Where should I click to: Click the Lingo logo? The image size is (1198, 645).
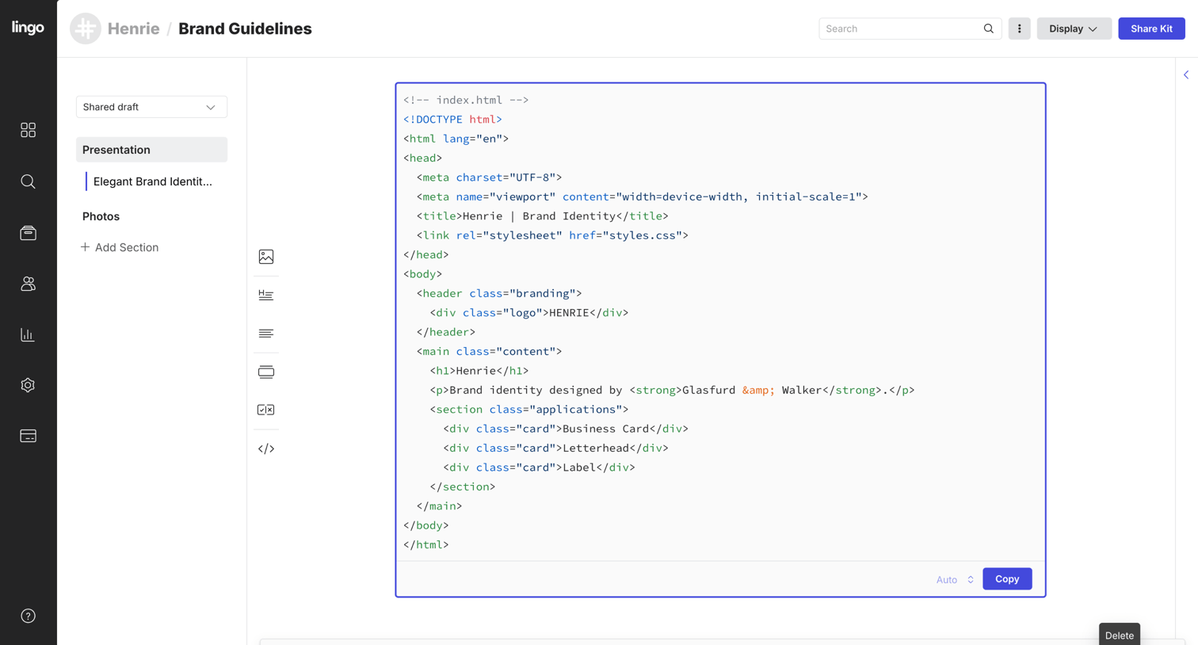point(28,28)
